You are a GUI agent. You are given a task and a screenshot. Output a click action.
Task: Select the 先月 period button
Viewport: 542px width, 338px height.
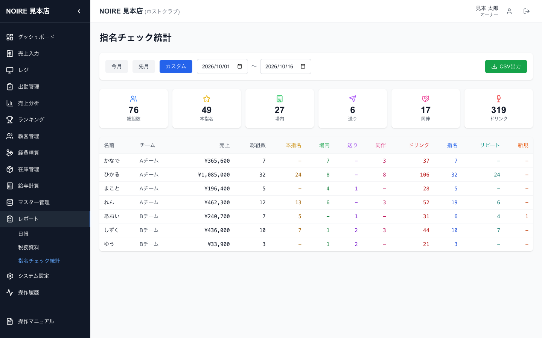144,66
